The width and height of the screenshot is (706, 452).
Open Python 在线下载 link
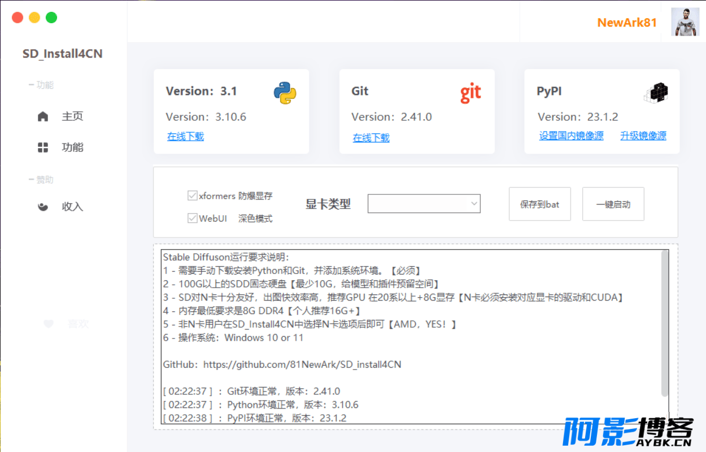pos(186,136)
